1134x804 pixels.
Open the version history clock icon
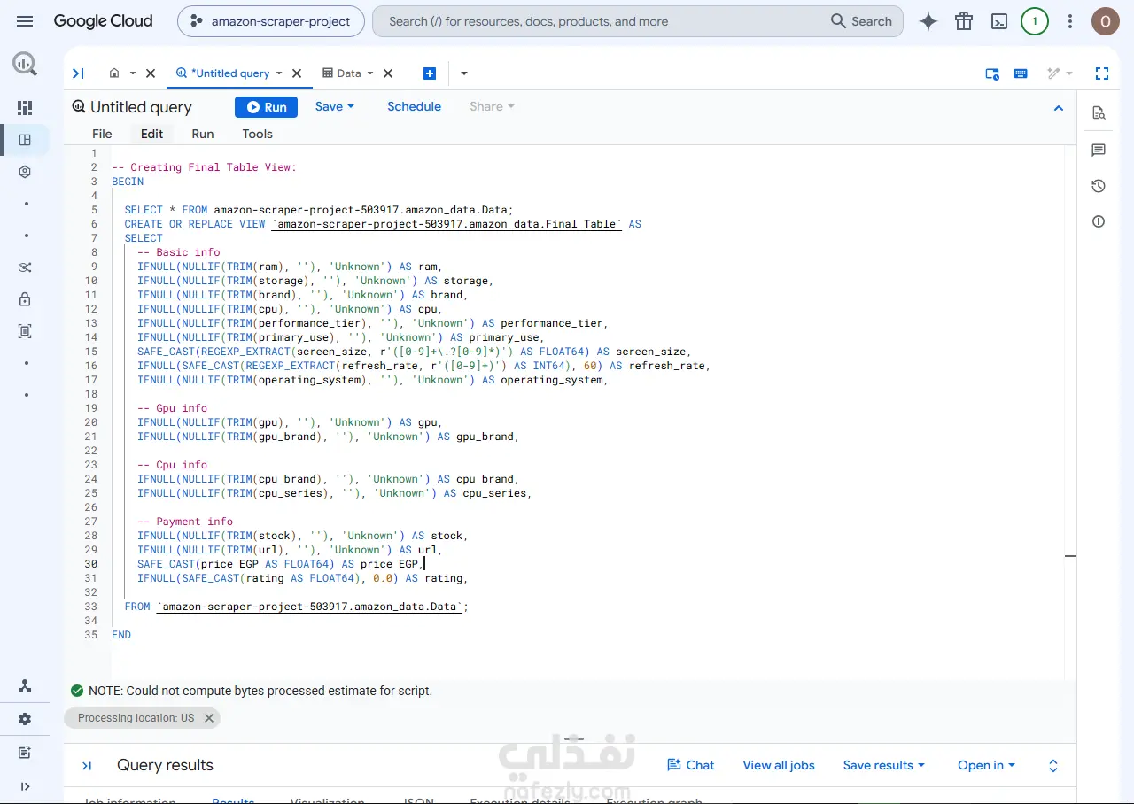1099,186
